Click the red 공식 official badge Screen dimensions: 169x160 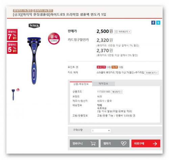point(54,38)
